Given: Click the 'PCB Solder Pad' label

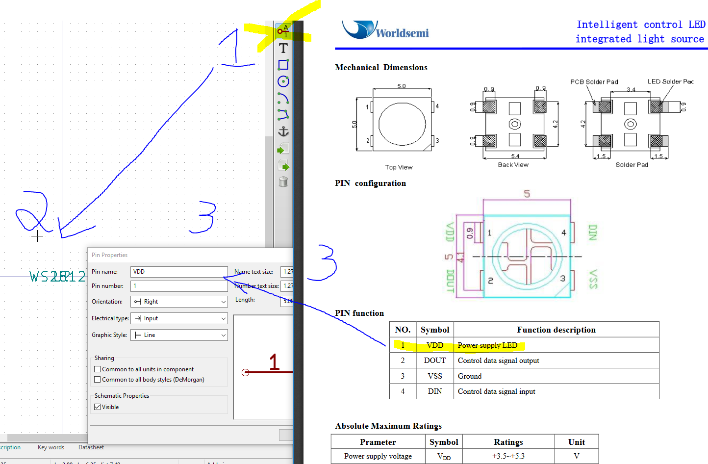Looking at the screenshot, I should click(x=594, y=82).
